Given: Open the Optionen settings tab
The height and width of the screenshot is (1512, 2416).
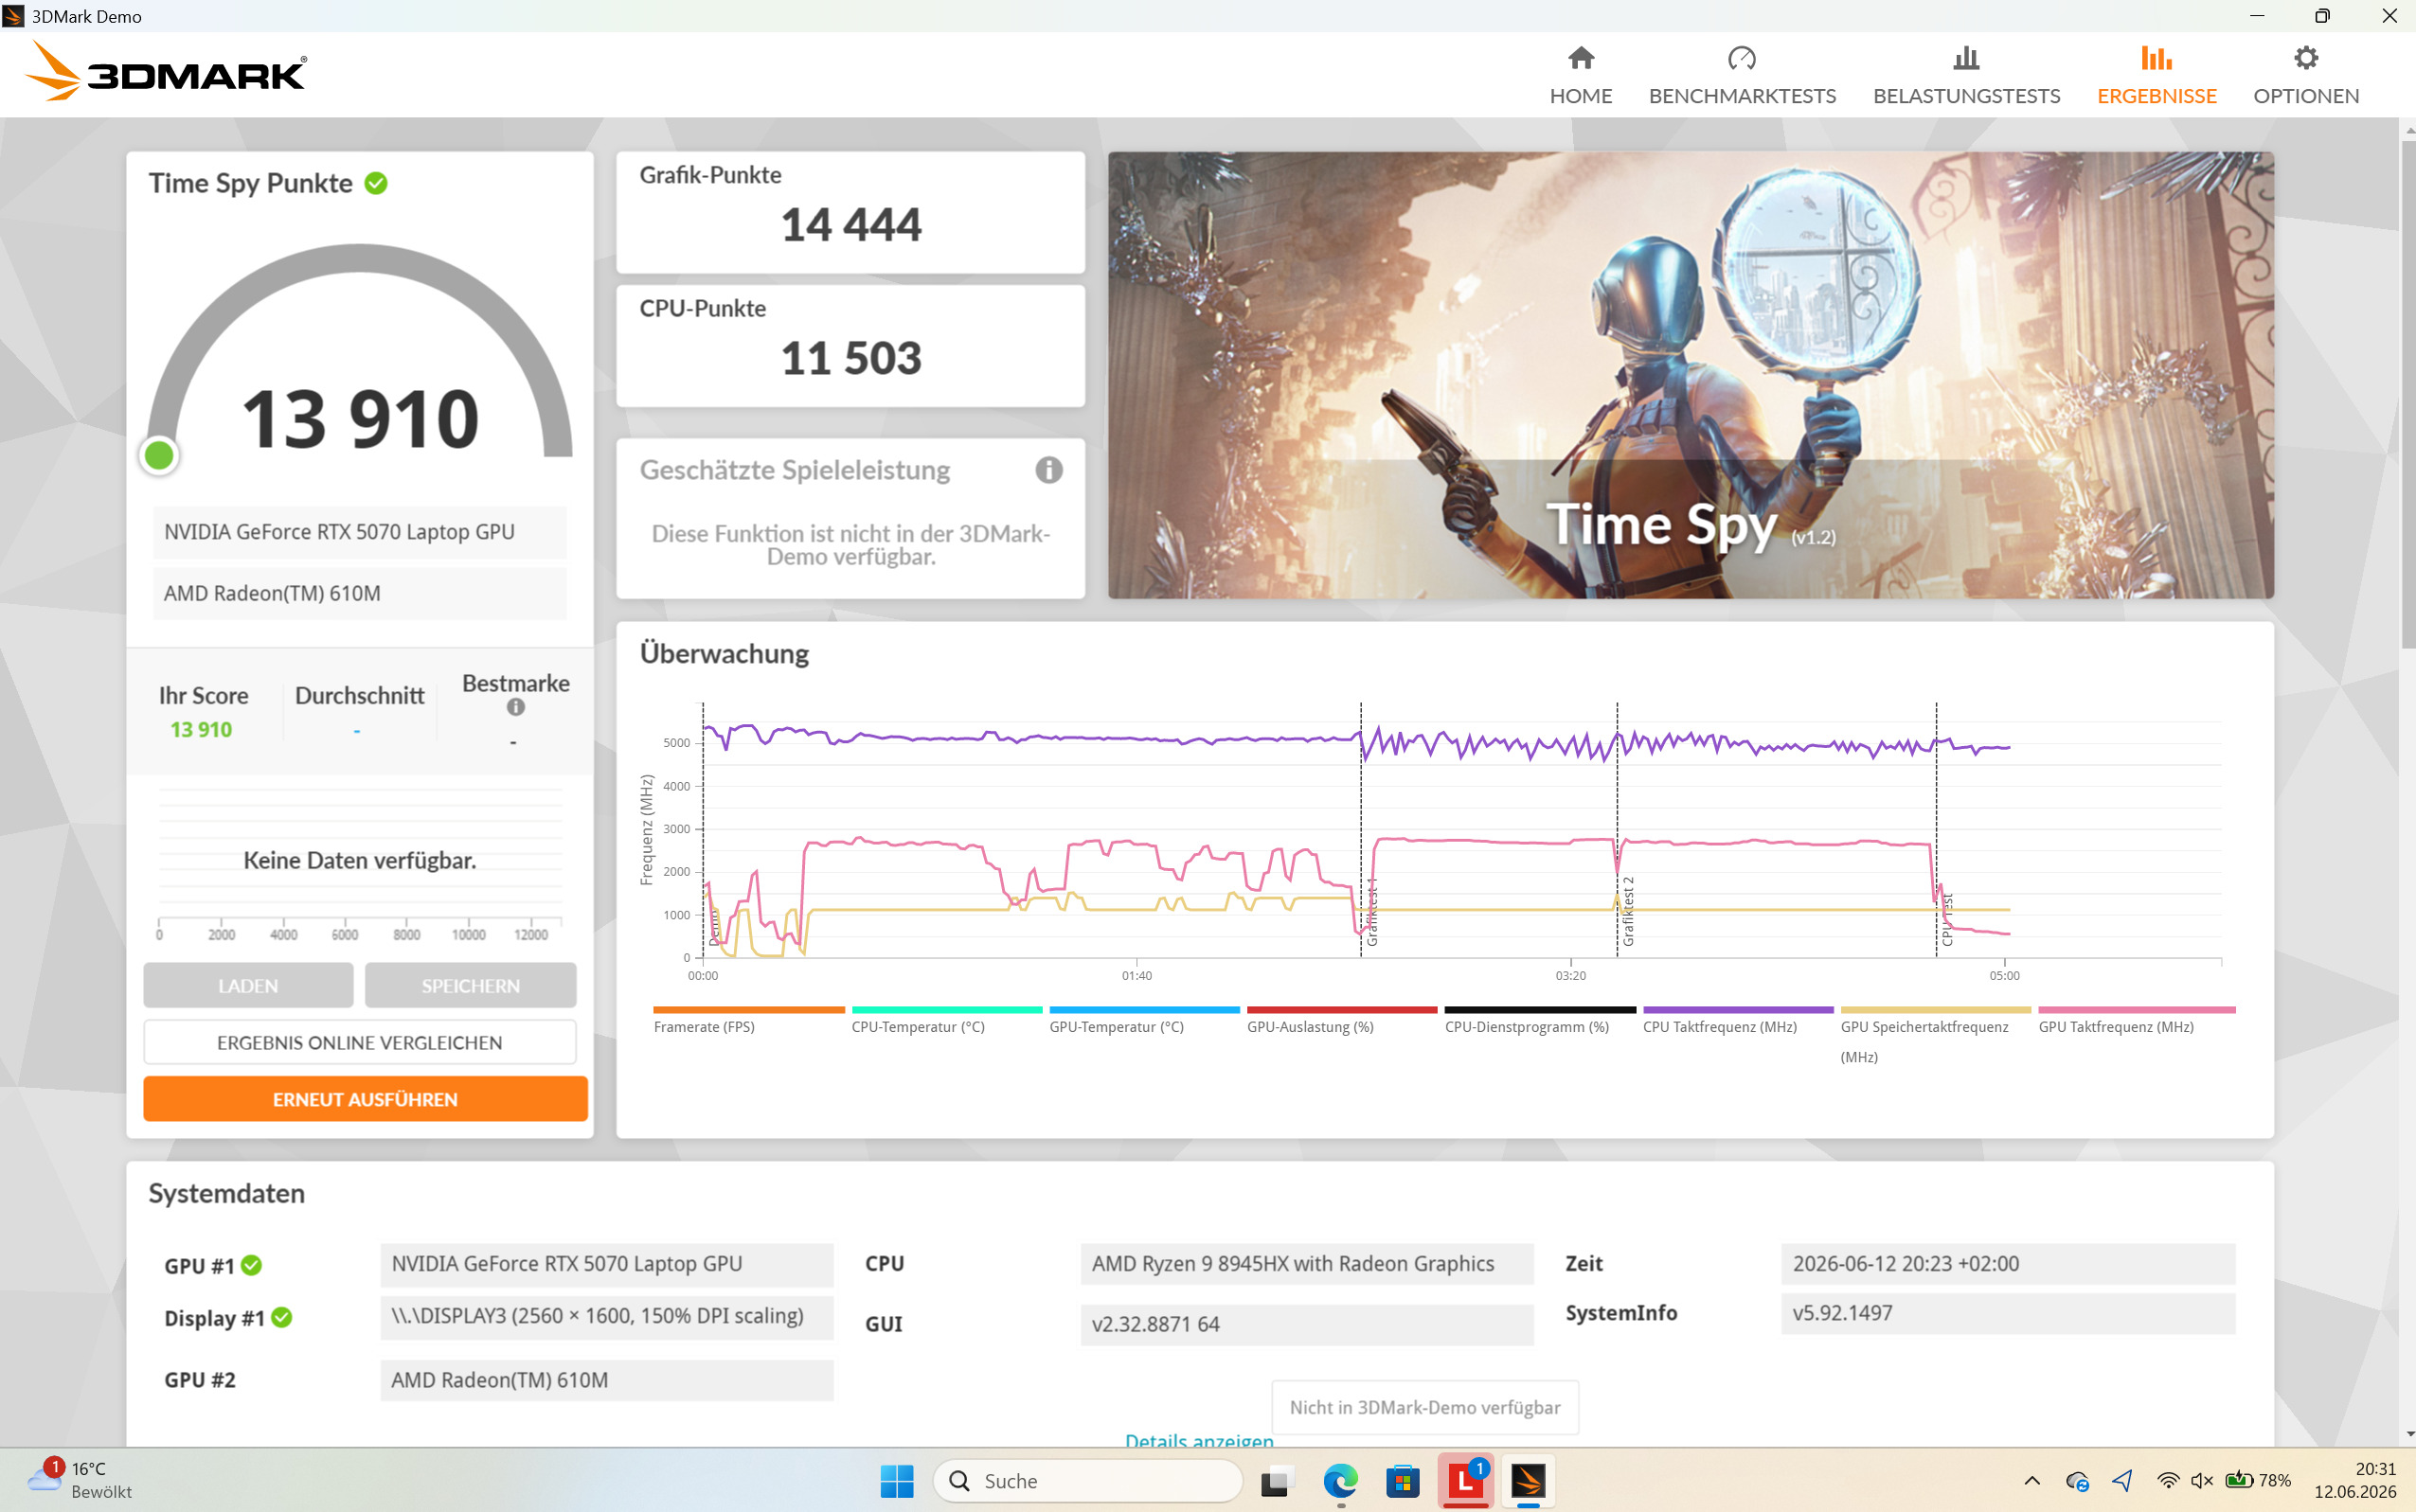Looking at the screenshot, I should pos(2305,75).
